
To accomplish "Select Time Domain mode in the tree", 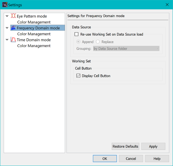I will coord(34,40).
